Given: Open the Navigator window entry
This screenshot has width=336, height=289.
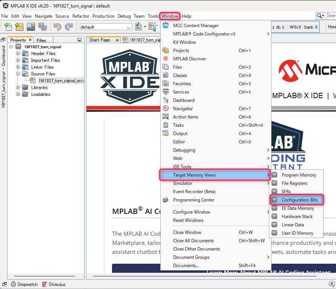Looking at the screenshot, I should coord(216,109).
